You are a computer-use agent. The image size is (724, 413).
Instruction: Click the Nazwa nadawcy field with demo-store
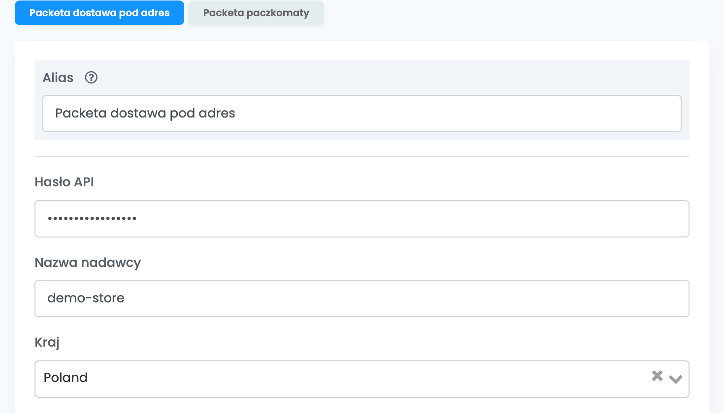pos(362,298)
